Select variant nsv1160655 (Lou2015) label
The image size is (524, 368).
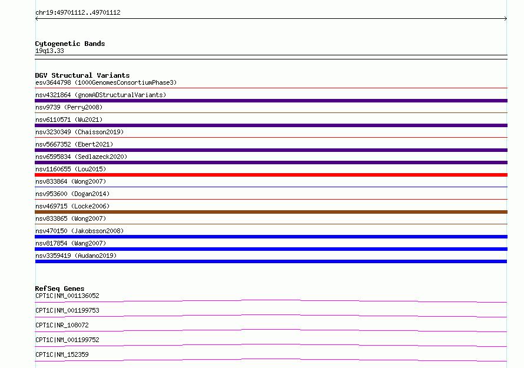71,169
